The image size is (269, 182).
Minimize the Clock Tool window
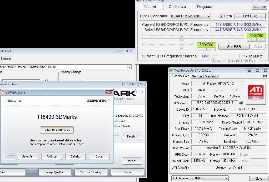coord(118,51)
